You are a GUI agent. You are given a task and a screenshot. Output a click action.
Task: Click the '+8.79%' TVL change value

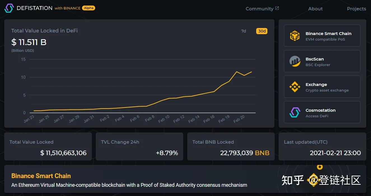tap(167, 153)
